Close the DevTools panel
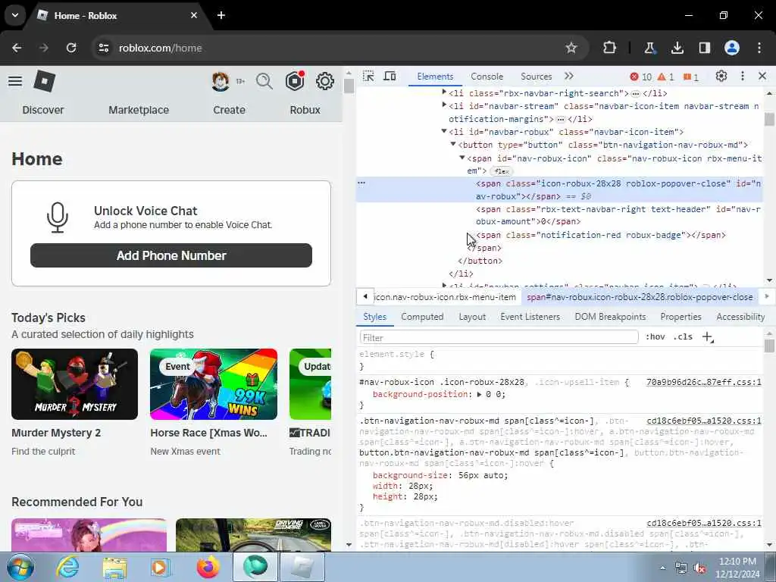This screenshot has width=776, height=582. coord(762,77)
